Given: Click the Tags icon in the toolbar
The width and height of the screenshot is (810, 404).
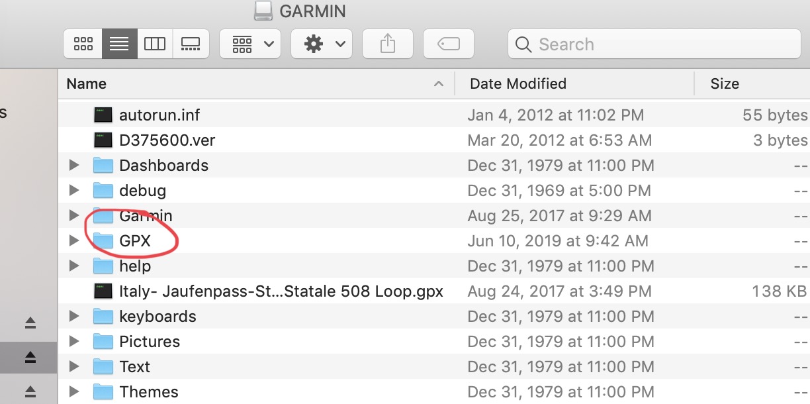Looking at the screenshot, I should click(x=448, y=44).
